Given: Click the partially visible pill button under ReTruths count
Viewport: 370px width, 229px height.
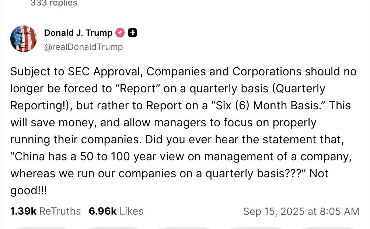Looking at the screenshot, I should [42, 228].
